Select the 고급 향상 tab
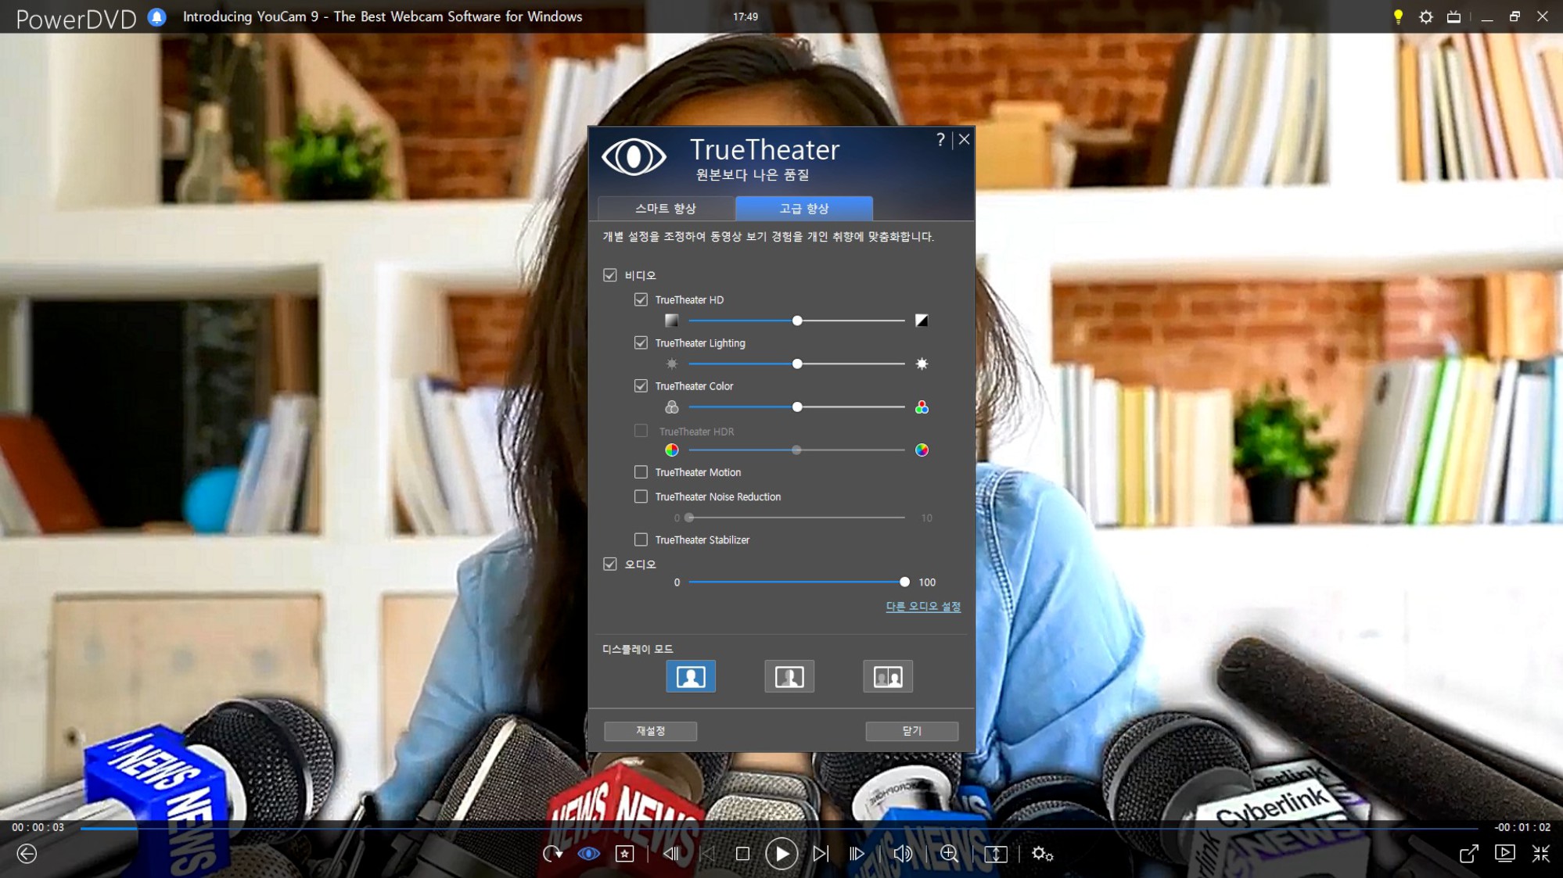The image size is (1563, 878). click(803, 209)
